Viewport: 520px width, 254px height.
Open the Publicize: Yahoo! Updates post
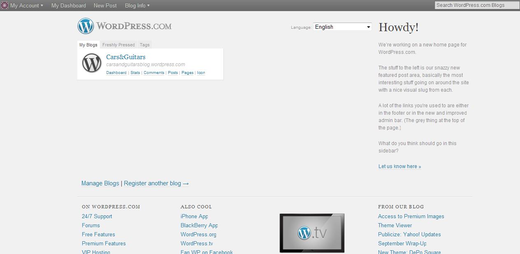pos(409,234)
